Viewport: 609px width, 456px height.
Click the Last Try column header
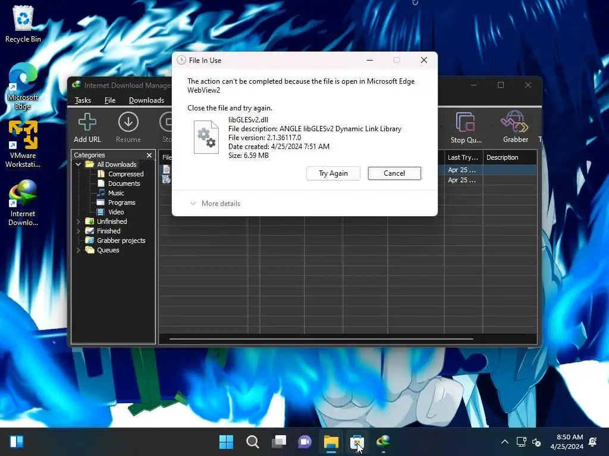click(463, 157)
